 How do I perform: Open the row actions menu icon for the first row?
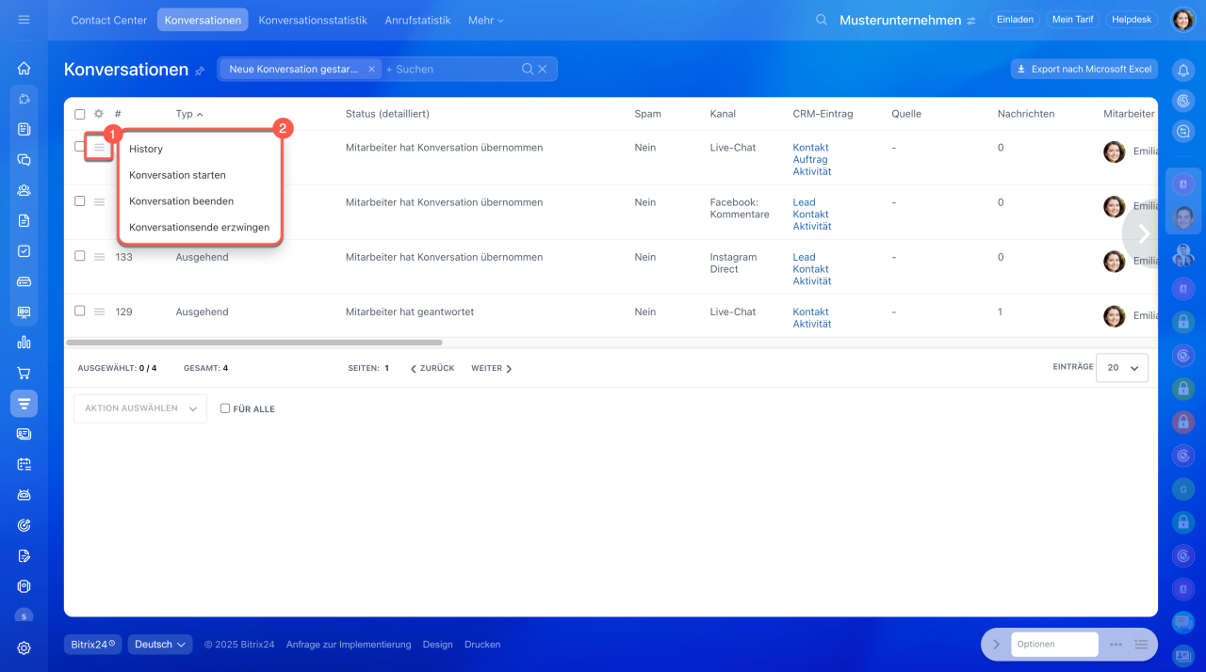tap(99, 148)
